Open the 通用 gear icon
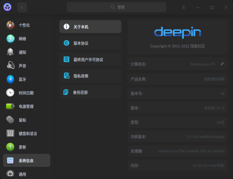This screenshot has height=179, width=233. [x=10, y=174]
